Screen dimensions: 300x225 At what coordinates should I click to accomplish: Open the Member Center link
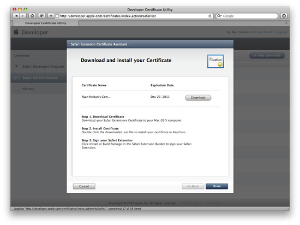262,32
